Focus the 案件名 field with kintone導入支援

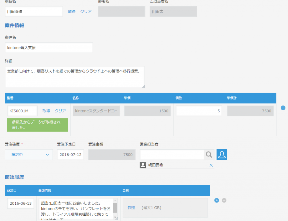click(49, 48)
